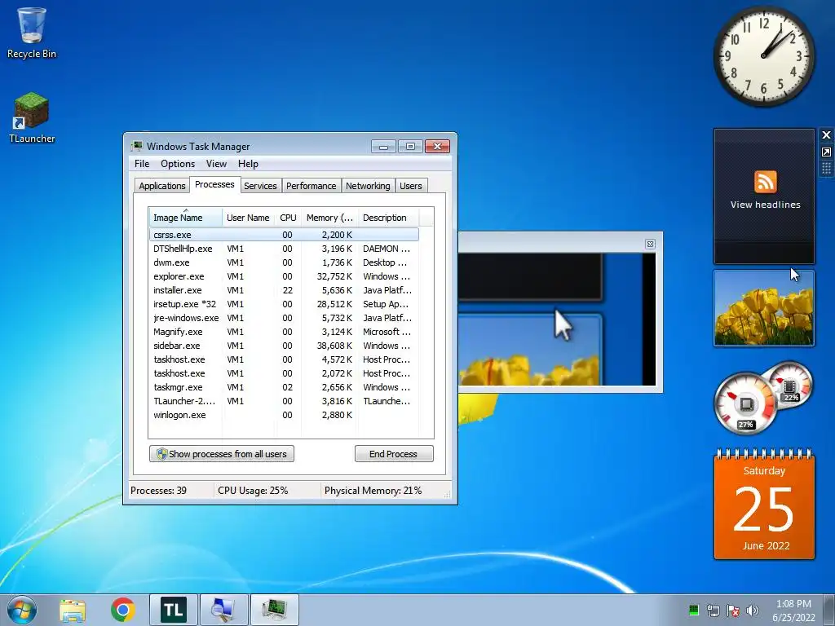Click the green Task Manager tray icon
835x626 pixels.
(x=693, y=610)
